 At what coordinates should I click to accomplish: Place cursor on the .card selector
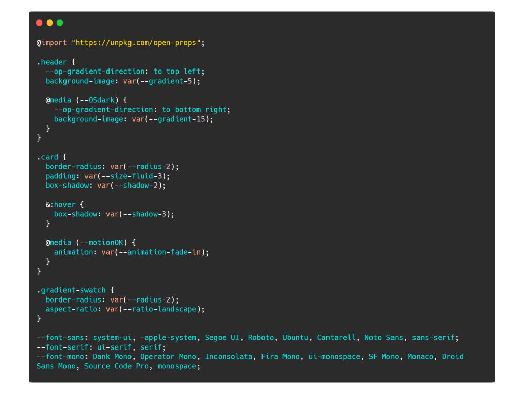pos(48,157)
